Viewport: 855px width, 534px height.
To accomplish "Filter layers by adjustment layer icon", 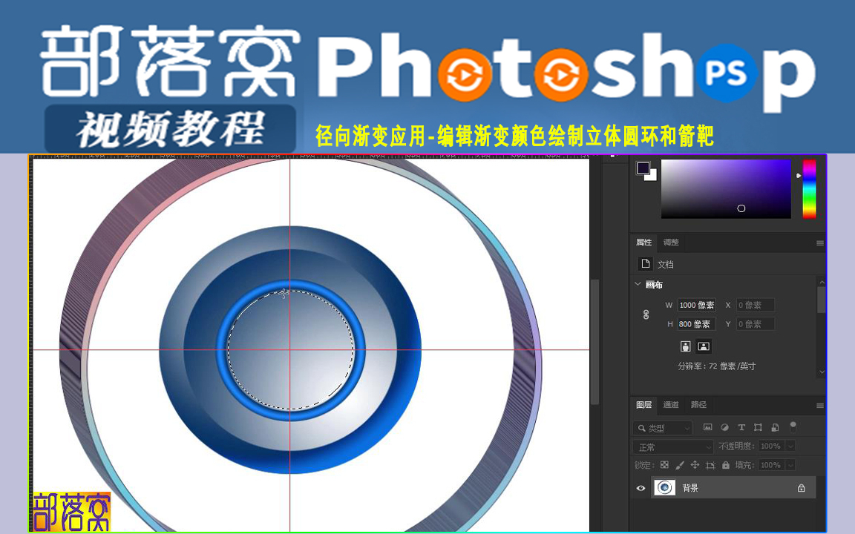I will pyautogui.click(x=724, y=427).
